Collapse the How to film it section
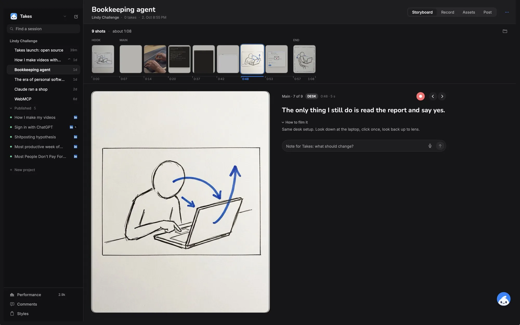Viewport: 520px width, 325px height. click(295, 122)
